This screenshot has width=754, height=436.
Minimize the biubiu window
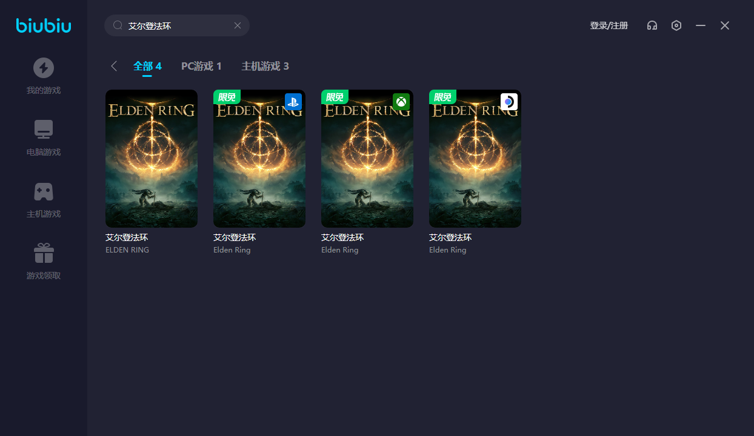pos(701,25)
